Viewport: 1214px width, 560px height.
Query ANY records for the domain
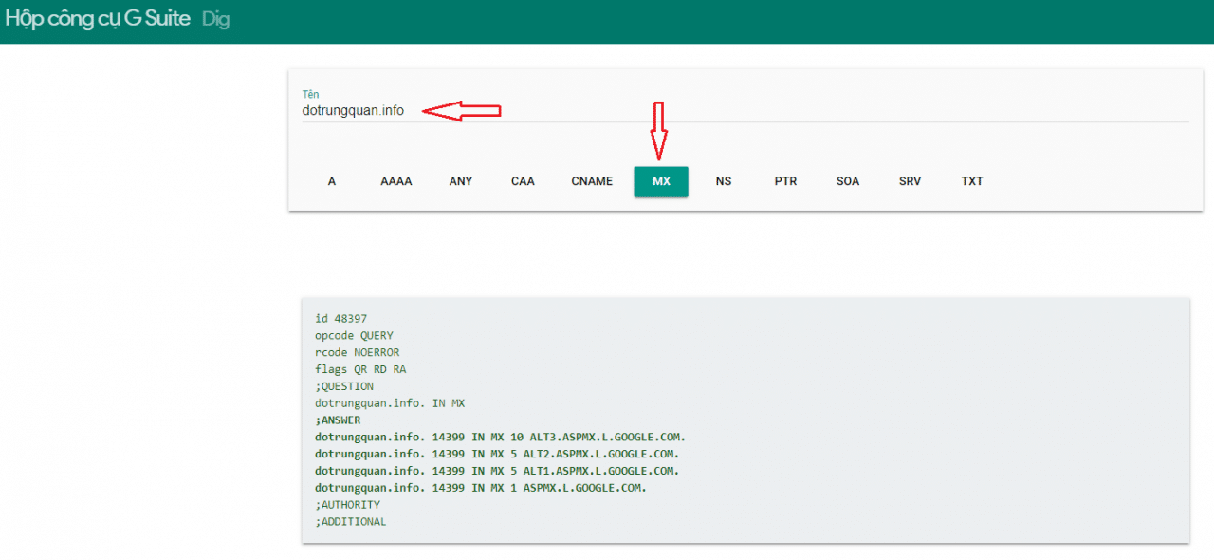460,181
